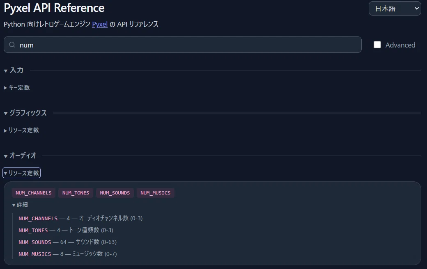Viewport: 427px width, 269px height.
Task: Click NUM_TONES in the details list
Action: 33,230
